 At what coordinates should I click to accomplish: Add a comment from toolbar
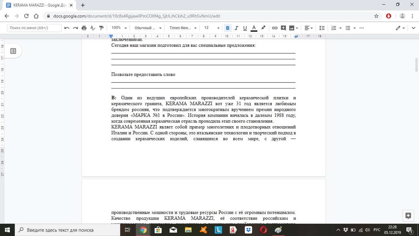click(x=283, y=28)
